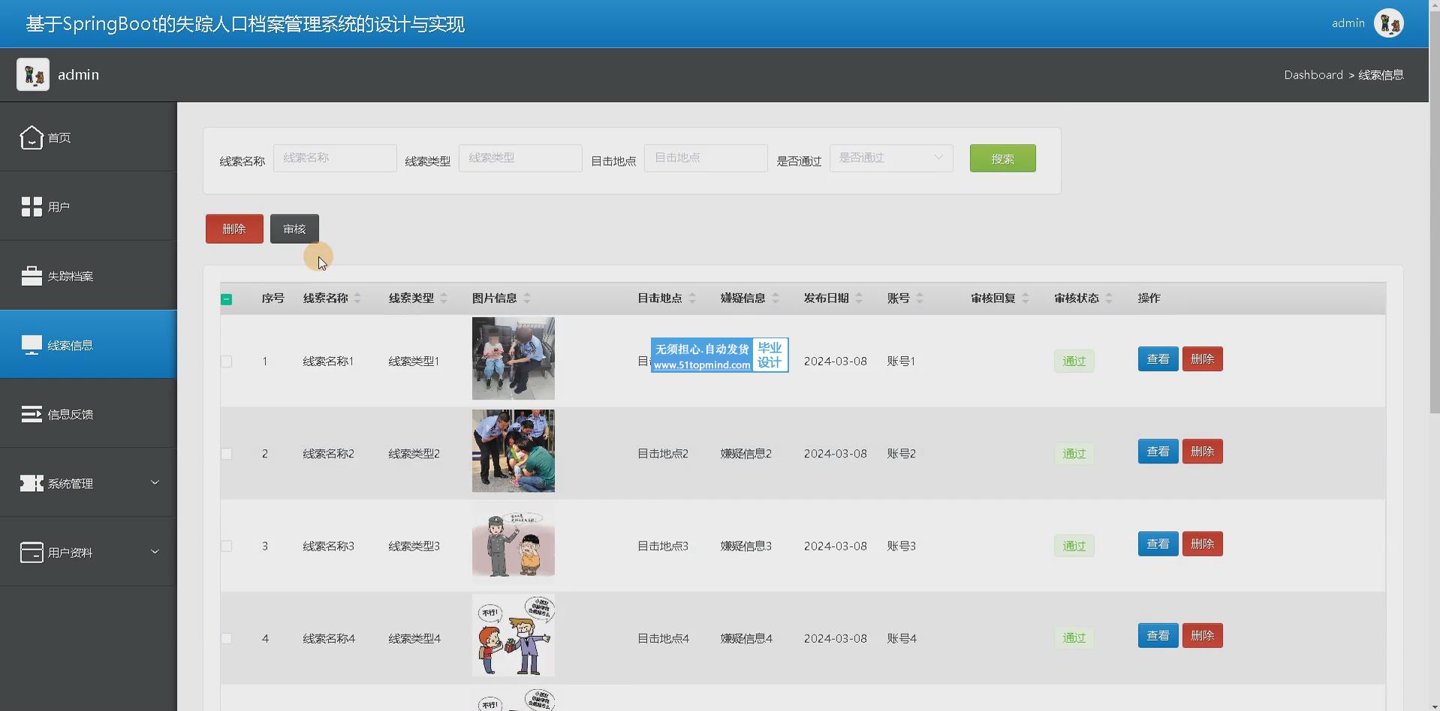This screenshot has height=711, width=1440.
Task: Click 删除 for 线索名称4
Action: pyautogui.click(x=1202, y=636)
